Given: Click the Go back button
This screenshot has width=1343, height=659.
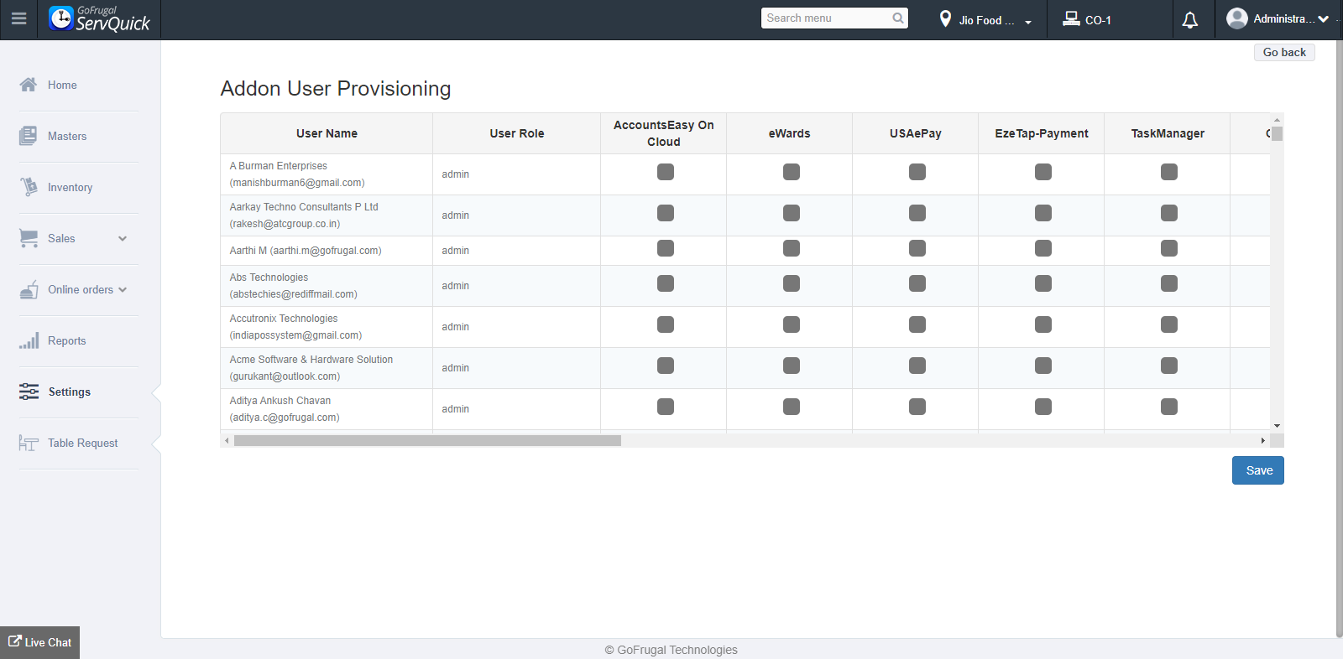Looking at the screenshot, I should point(1283,52).
